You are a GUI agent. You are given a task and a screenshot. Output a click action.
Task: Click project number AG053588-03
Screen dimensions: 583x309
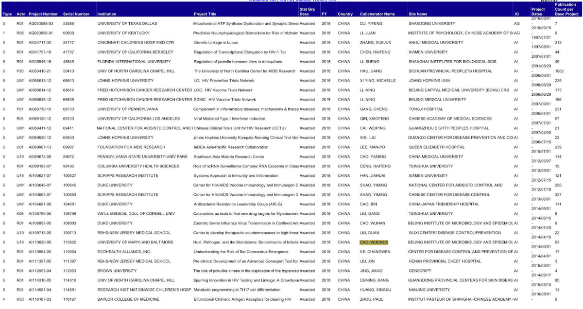42,23
